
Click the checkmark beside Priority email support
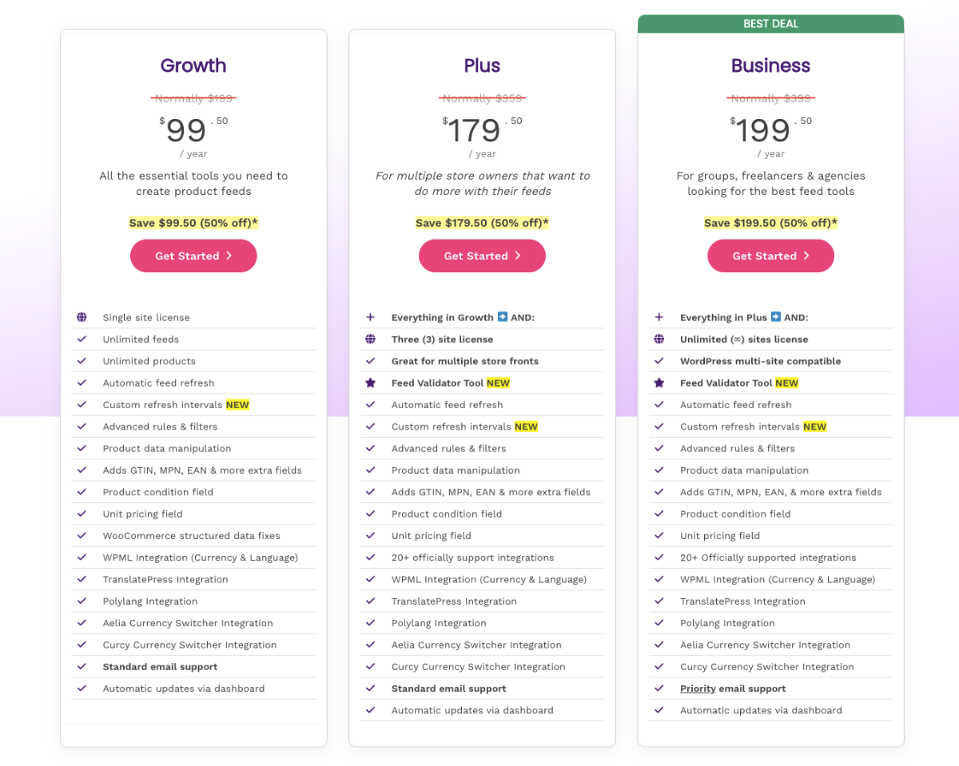pyautogui.click(x=659, y=689)
